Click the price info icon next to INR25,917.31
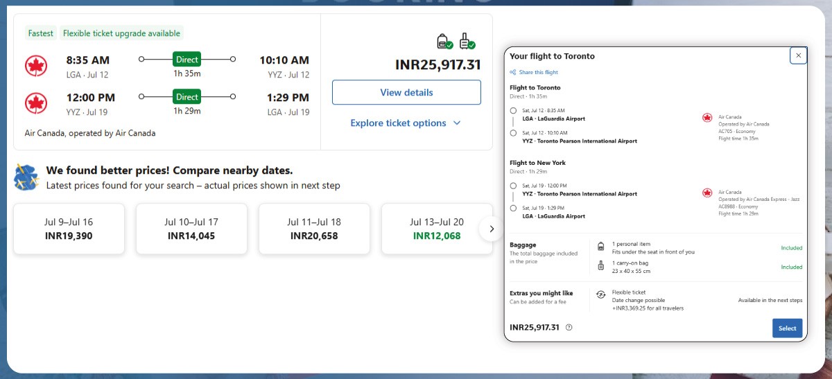Viewport: 832px width, 379px height. (x=569, y=328)
